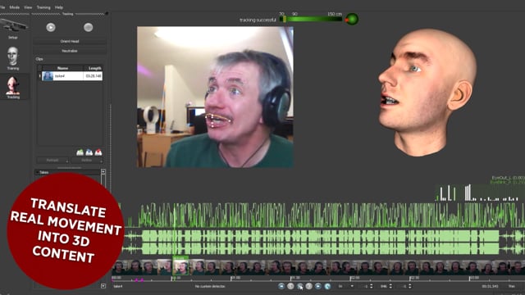This screenshot has width=525, height=295.
Task: Click the second gray transport button
Action: (x=290, y=286)
